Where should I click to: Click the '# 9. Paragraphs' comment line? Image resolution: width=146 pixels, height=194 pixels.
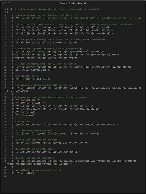tap(21, 121)
